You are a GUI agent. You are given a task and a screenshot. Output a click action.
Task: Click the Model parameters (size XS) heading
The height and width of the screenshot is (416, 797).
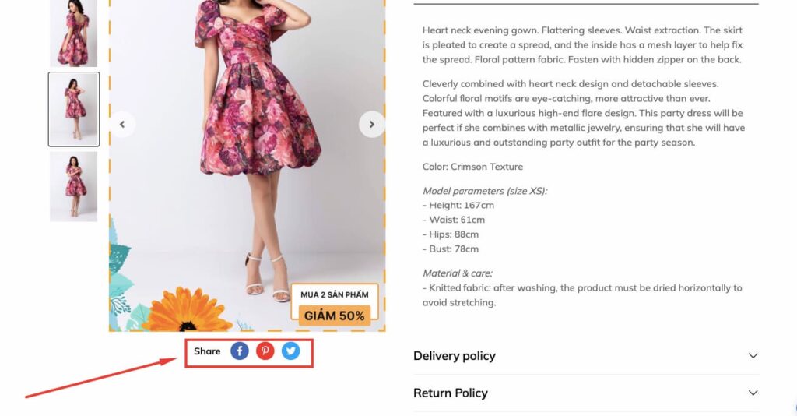click(485, 191)
